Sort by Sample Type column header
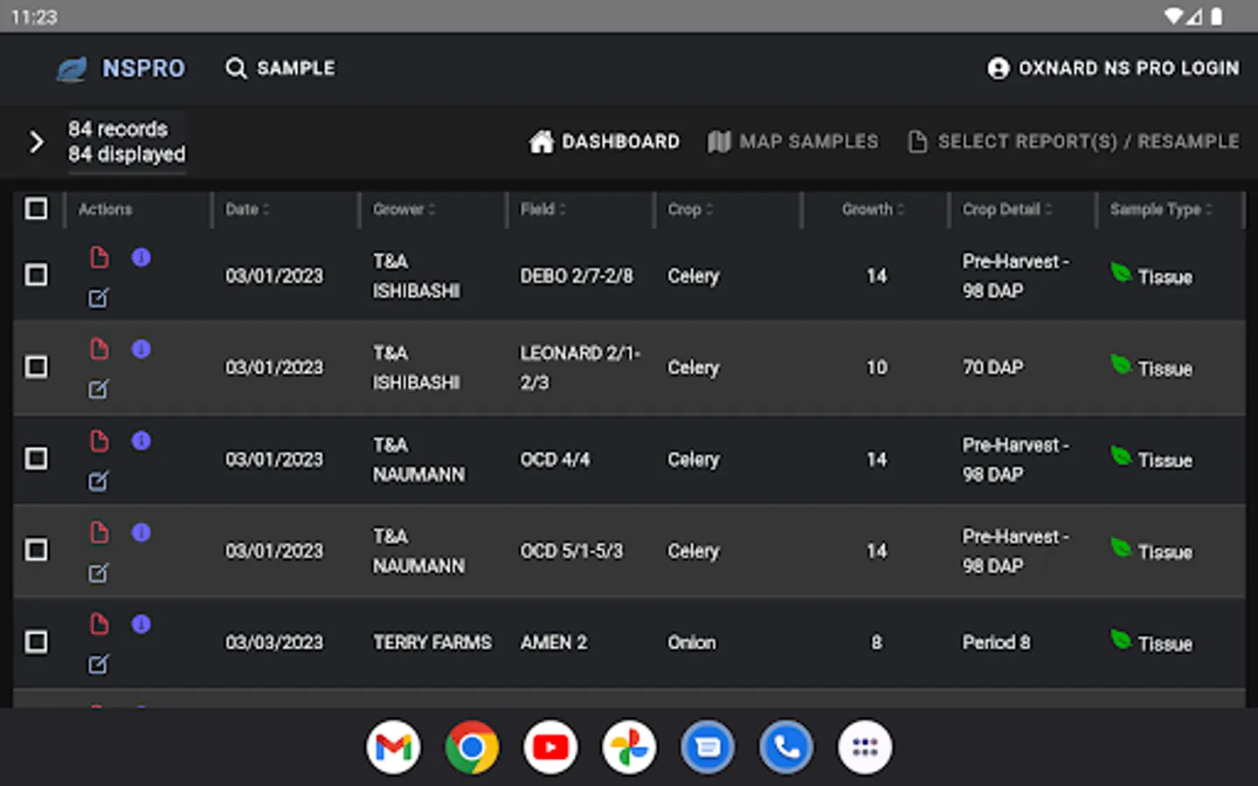The height and width of the screenshot is (786, 1258). point(1160,210)
